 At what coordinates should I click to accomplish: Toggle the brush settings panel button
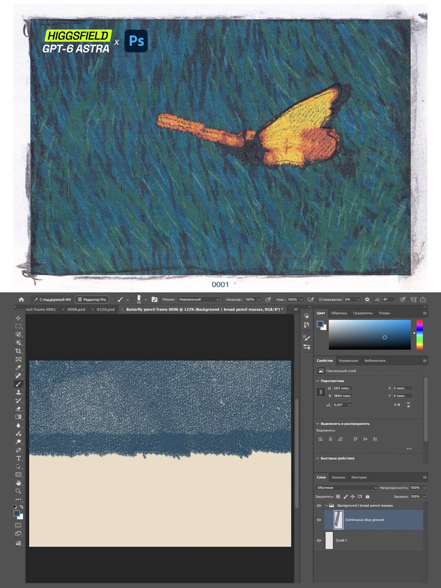coord(155,299)
